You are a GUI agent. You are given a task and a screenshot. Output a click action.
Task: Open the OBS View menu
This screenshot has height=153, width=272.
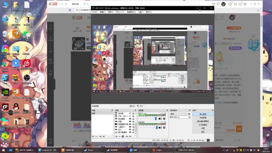110,12
